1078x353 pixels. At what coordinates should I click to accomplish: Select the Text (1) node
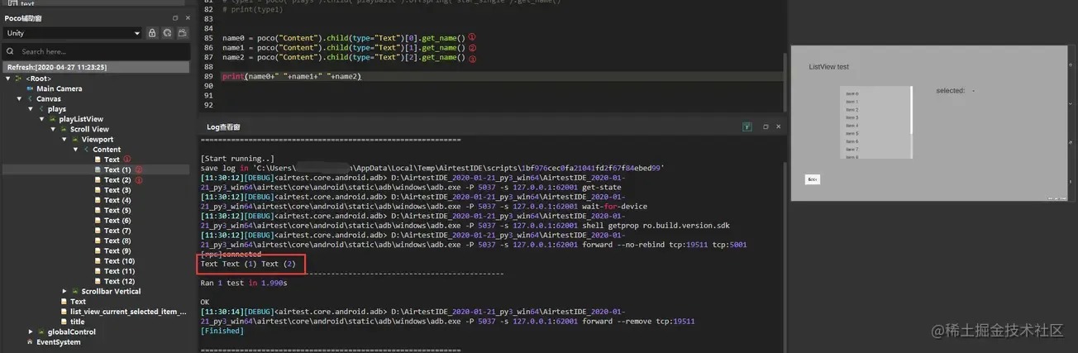point(117,169)
